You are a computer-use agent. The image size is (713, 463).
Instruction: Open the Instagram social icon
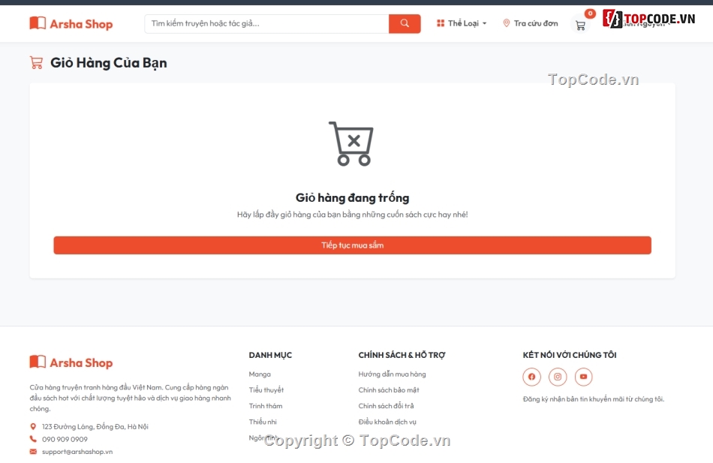[x=558, y=377]
